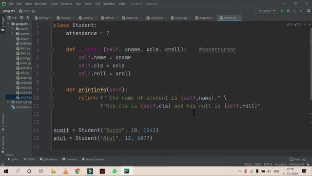This screenshot has height=176, width=312.
Task: Open the Terminal tool window
Action: [69, 159]
